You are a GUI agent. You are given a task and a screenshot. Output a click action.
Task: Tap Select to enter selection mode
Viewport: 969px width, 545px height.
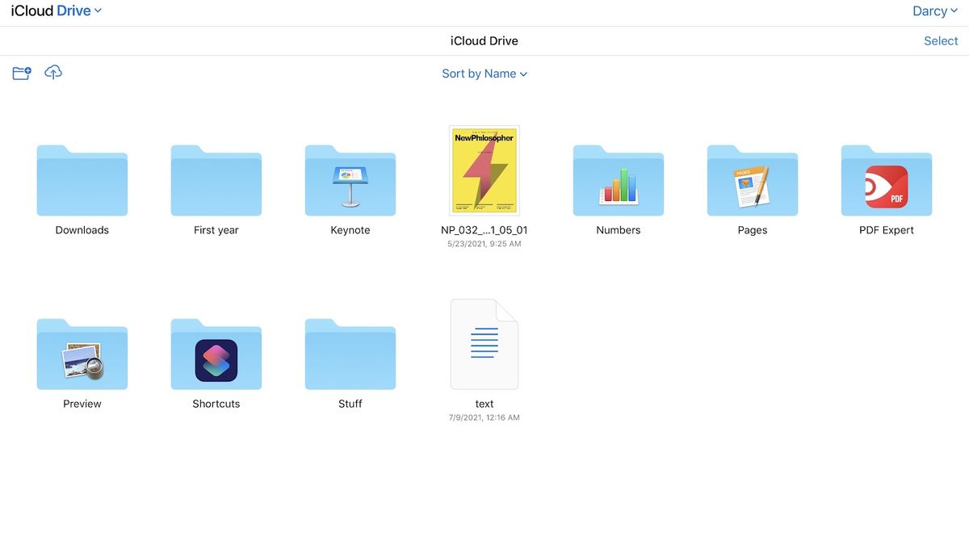pos(940,40)
